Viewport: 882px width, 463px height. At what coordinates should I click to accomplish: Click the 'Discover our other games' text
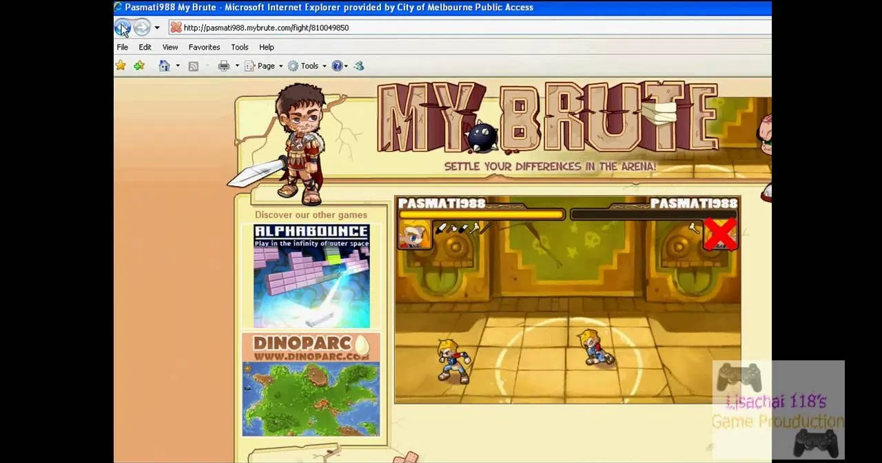(x=311, y=215)
